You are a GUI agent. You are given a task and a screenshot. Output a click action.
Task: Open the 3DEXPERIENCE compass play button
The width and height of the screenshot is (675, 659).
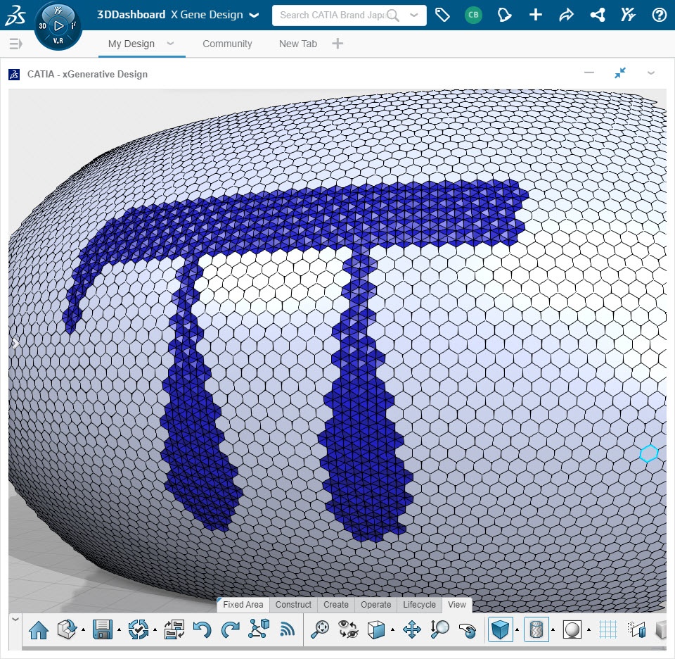coord(58,26)
